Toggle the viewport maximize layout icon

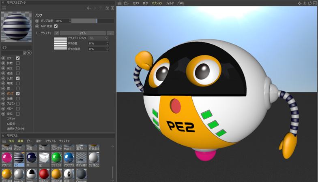(x=315, y=3)
